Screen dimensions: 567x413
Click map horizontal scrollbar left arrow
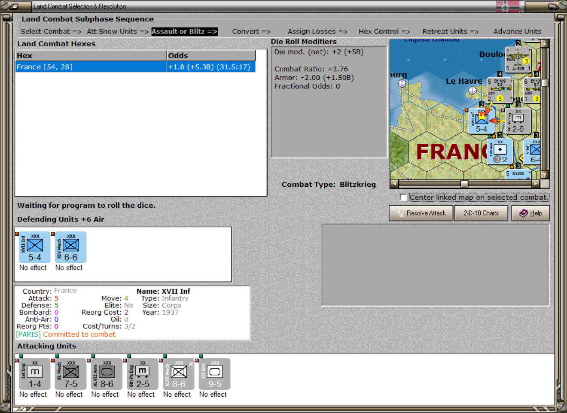394,184
